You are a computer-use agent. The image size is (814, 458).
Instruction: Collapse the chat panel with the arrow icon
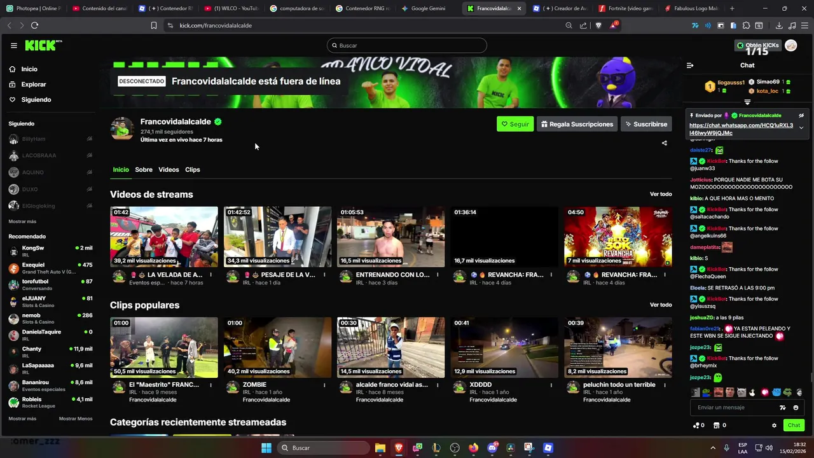(x=690, y=65)
